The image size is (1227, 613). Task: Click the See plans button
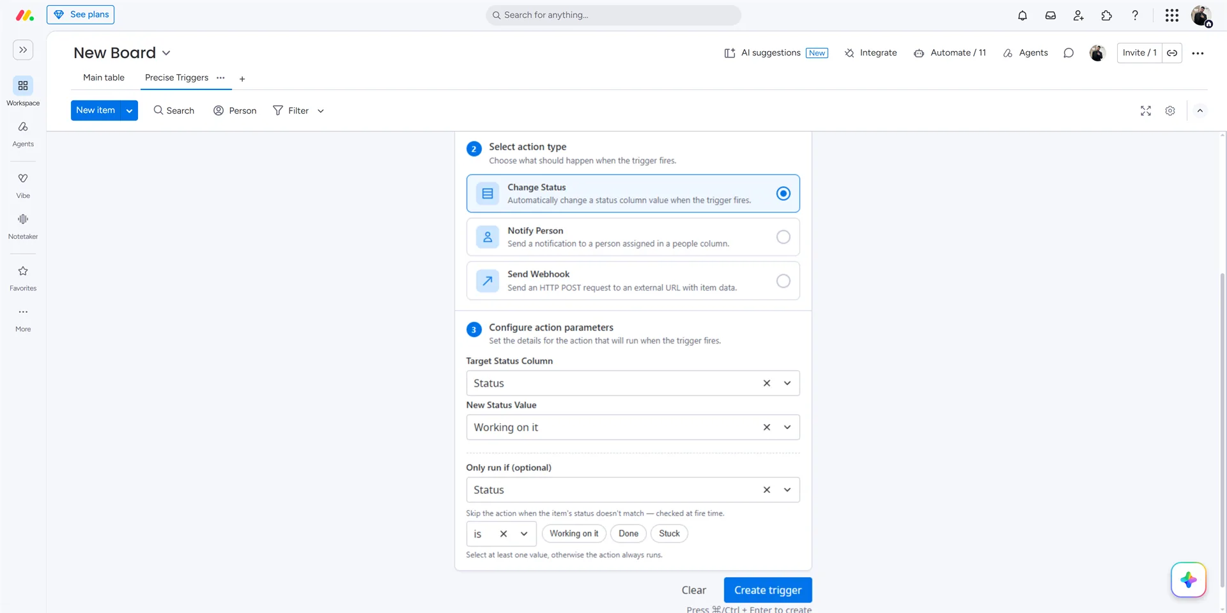pyautogui.click(x=81, y=15)
